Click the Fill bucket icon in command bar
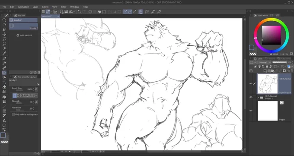 (99, 12)
